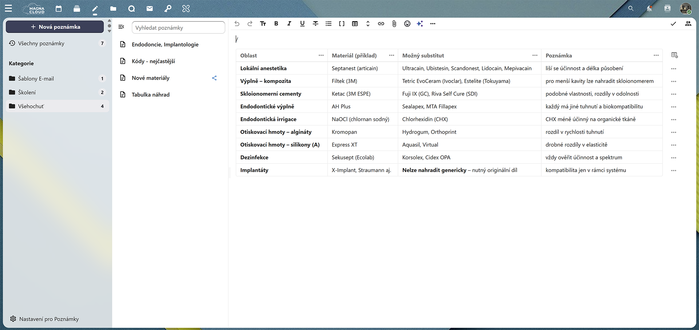Toggle underline formatting
The image size is (699, 330).
[302, 24]
